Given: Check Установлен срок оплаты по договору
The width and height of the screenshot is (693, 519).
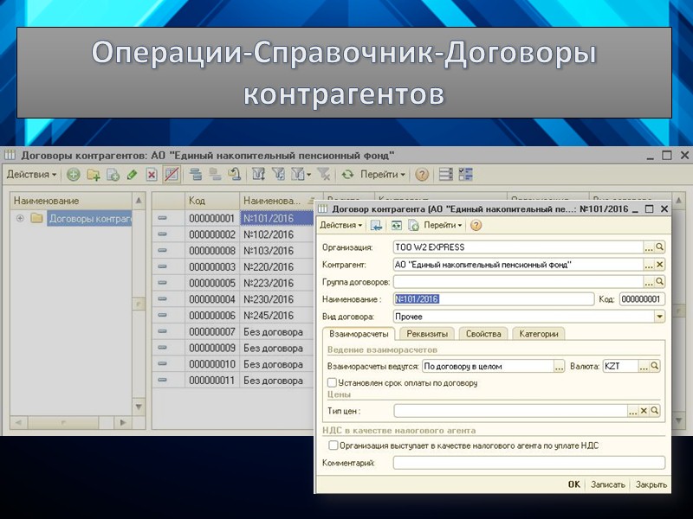Looking at the screenshot, I should click(x=332, y=382).
